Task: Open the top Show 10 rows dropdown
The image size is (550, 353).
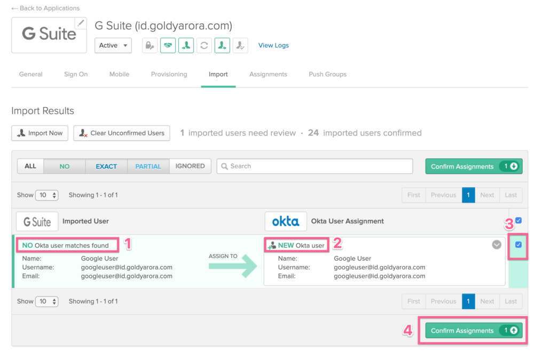Action: [46, 195]
